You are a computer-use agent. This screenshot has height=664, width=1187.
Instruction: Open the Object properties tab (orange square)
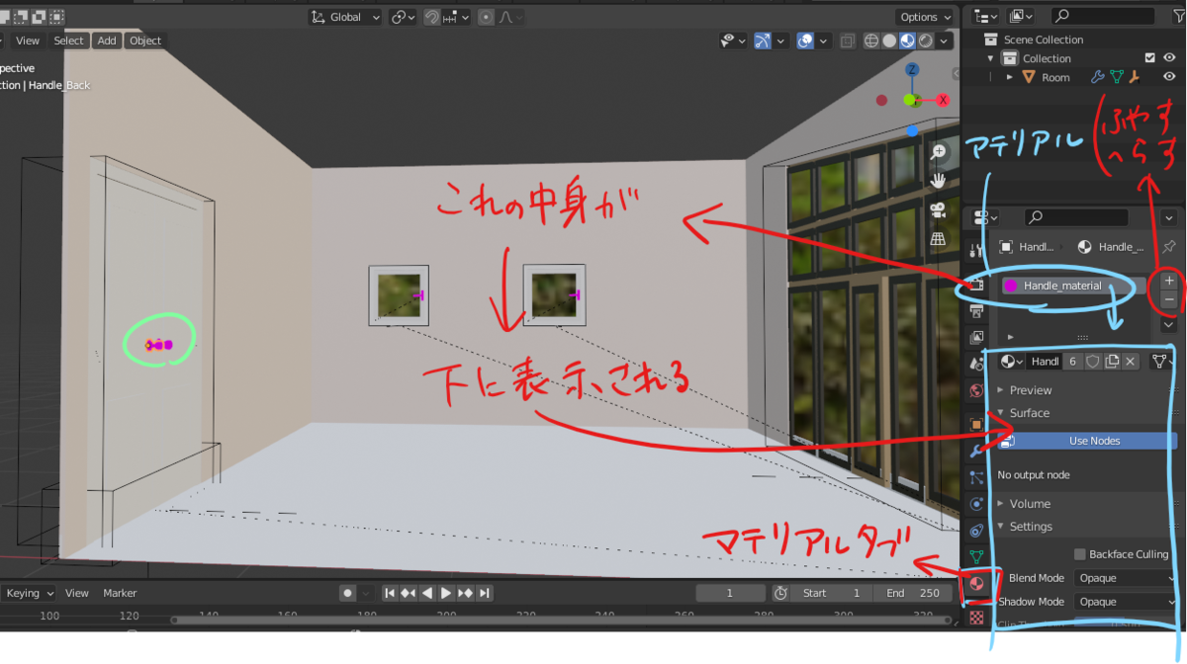976,424
